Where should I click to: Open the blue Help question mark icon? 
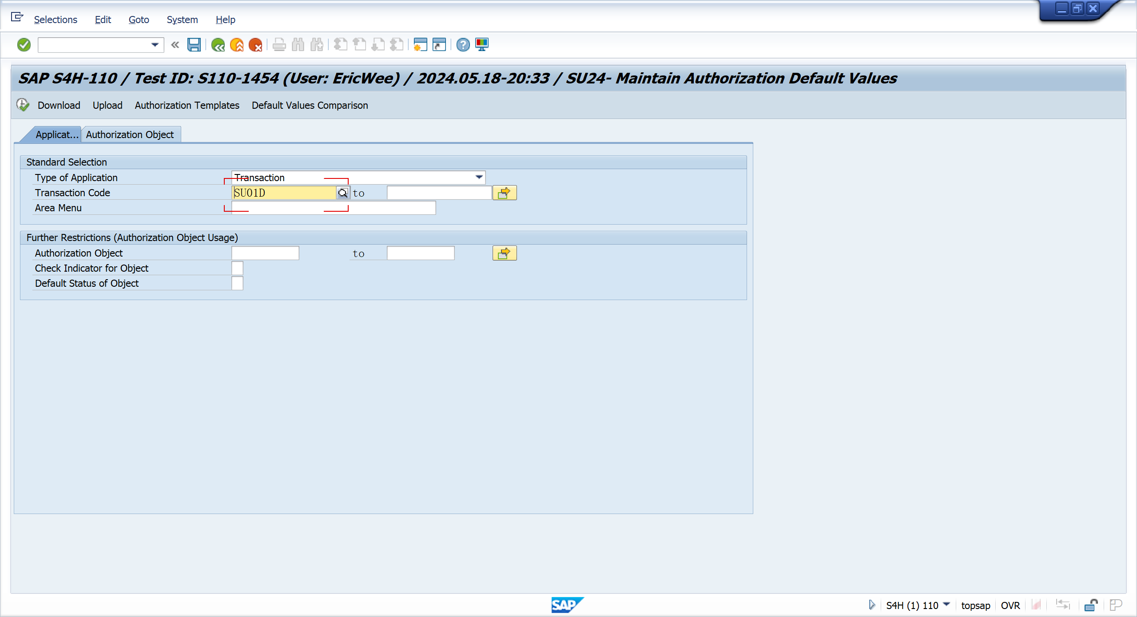[x=463, y=45]
